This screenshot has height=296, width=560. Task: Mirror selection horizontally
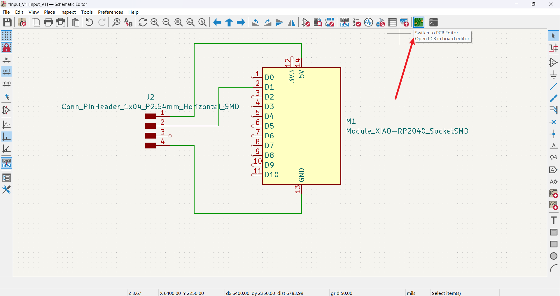[x=291, y=22]
